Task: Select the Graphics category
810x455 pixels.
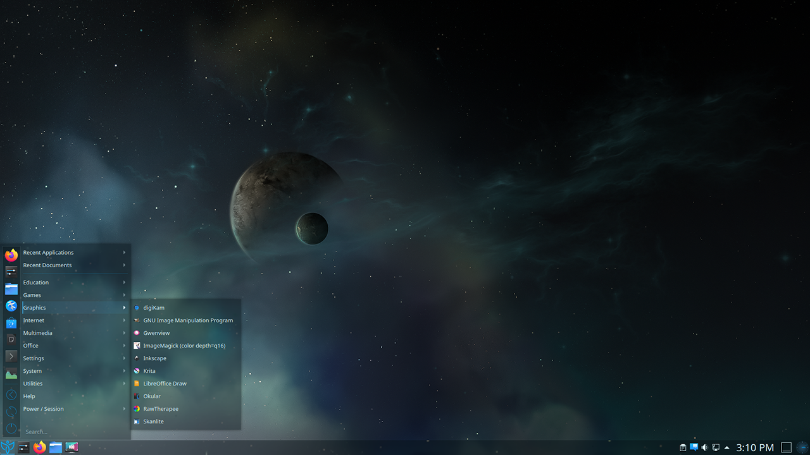Action: [75, 308]
